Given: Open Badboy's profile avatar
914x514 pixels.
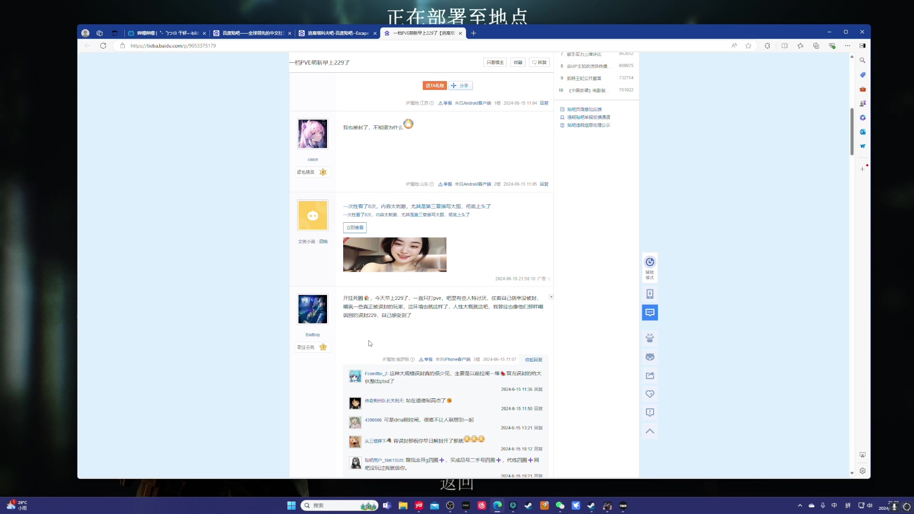Looking at the screenshot, I should [x=313, y=309].
